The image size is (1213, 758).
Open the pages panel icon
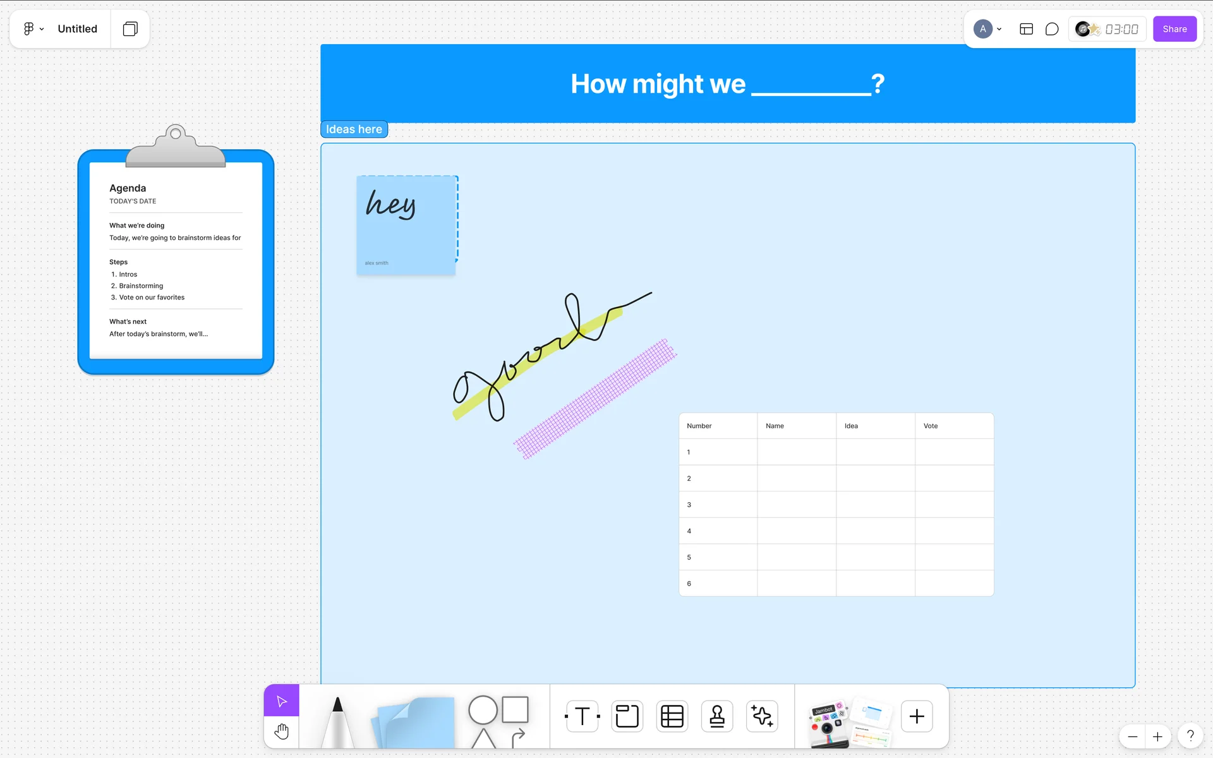coord(130,29)
